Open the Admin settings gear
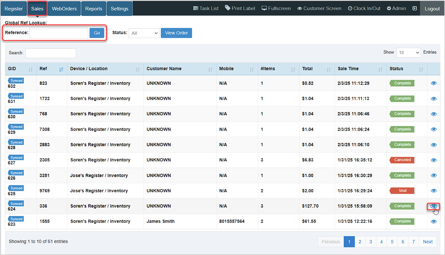This screenshot has height=255, width=445. click(396, 8)
